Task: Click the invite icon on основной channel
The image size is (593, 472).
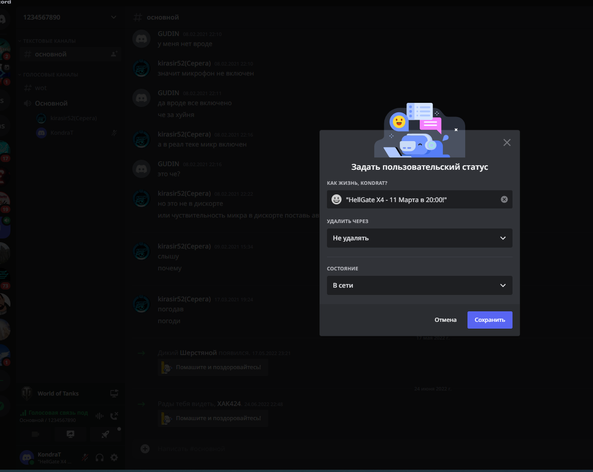Action: click(x=114, y=54)
